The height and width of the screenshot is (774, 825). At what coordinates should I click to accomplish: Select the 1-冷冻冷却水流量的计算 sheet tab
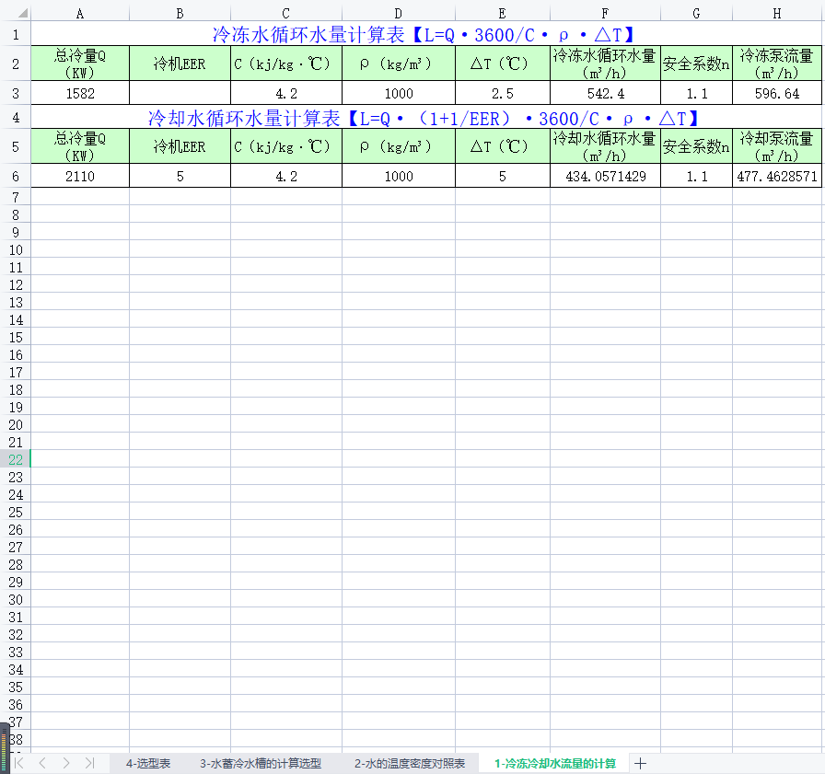tap(555, 764)
